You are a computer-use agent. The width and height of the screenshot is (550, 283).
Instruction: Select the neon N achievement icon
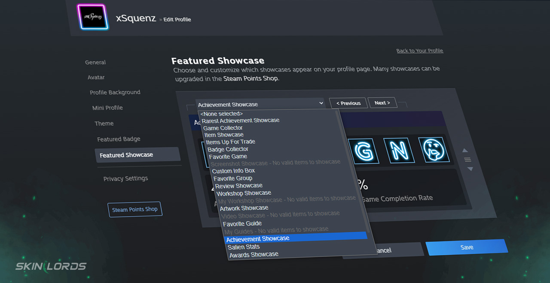pos(399,150)
